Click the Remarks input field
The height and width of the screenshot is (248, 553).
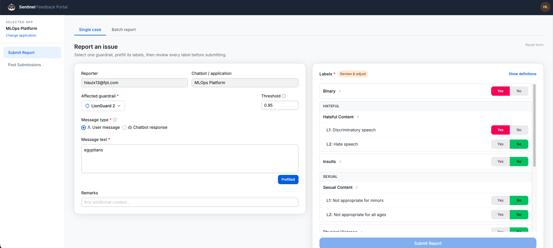(190, 202)
